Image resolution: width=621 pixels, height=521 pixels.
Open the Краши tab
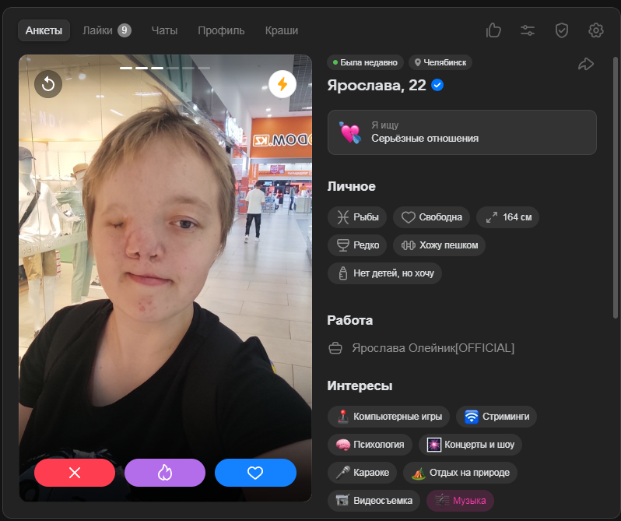pyautogui.click(x=281, y=30)
